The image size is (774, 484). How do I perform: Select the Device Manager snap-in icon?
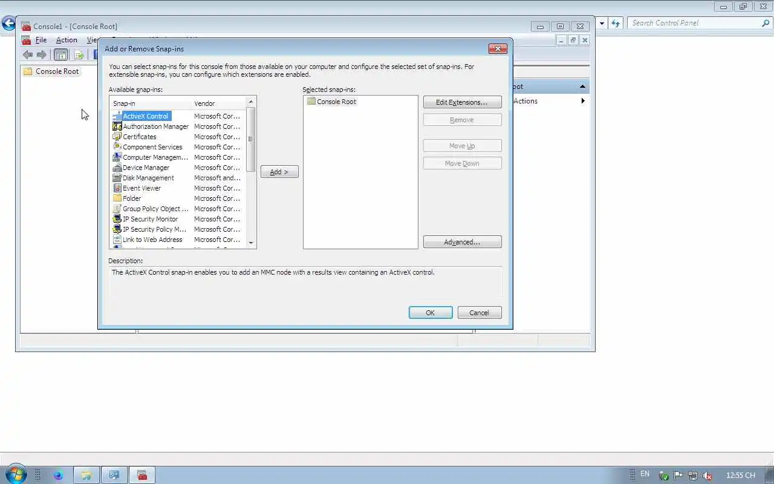[117, 168]
